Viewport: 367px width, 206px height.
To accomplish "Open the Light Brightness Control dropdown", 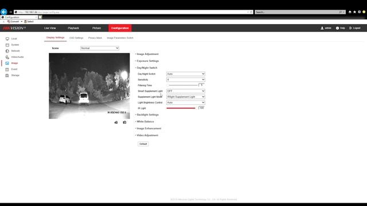I will pyautogui.click(x=186, y=102).
